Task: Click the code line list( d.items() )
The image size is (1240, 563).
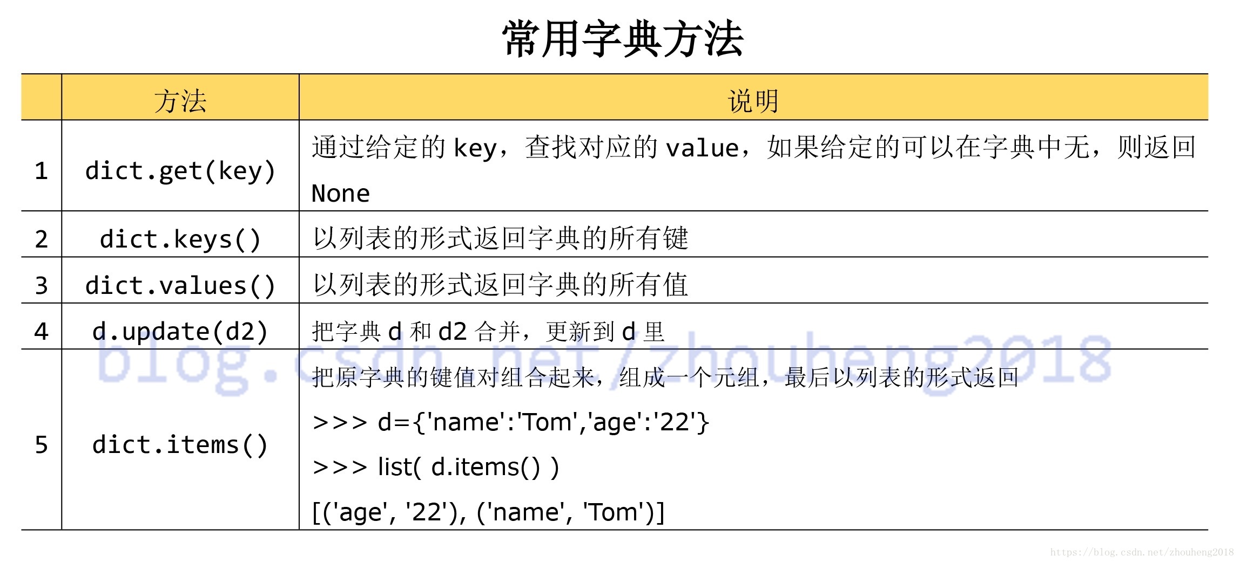Action: click(x=436, y=467)
